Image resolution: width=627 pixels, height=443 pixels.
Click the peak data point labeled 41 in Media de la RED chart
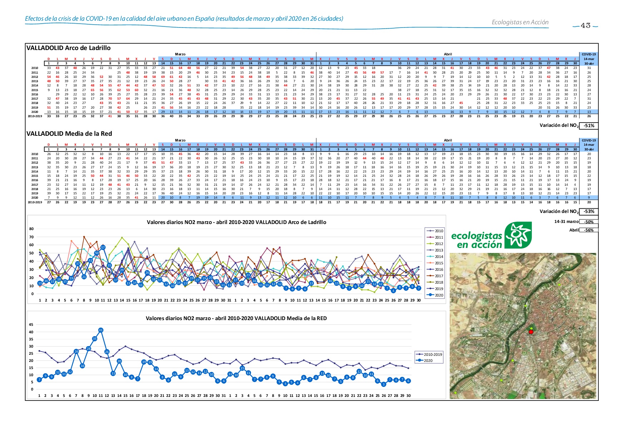[101, 330]
